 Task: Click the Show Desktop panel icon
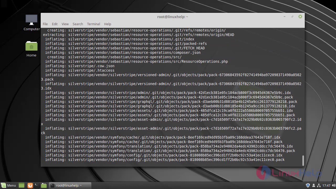tap(22, 185)
